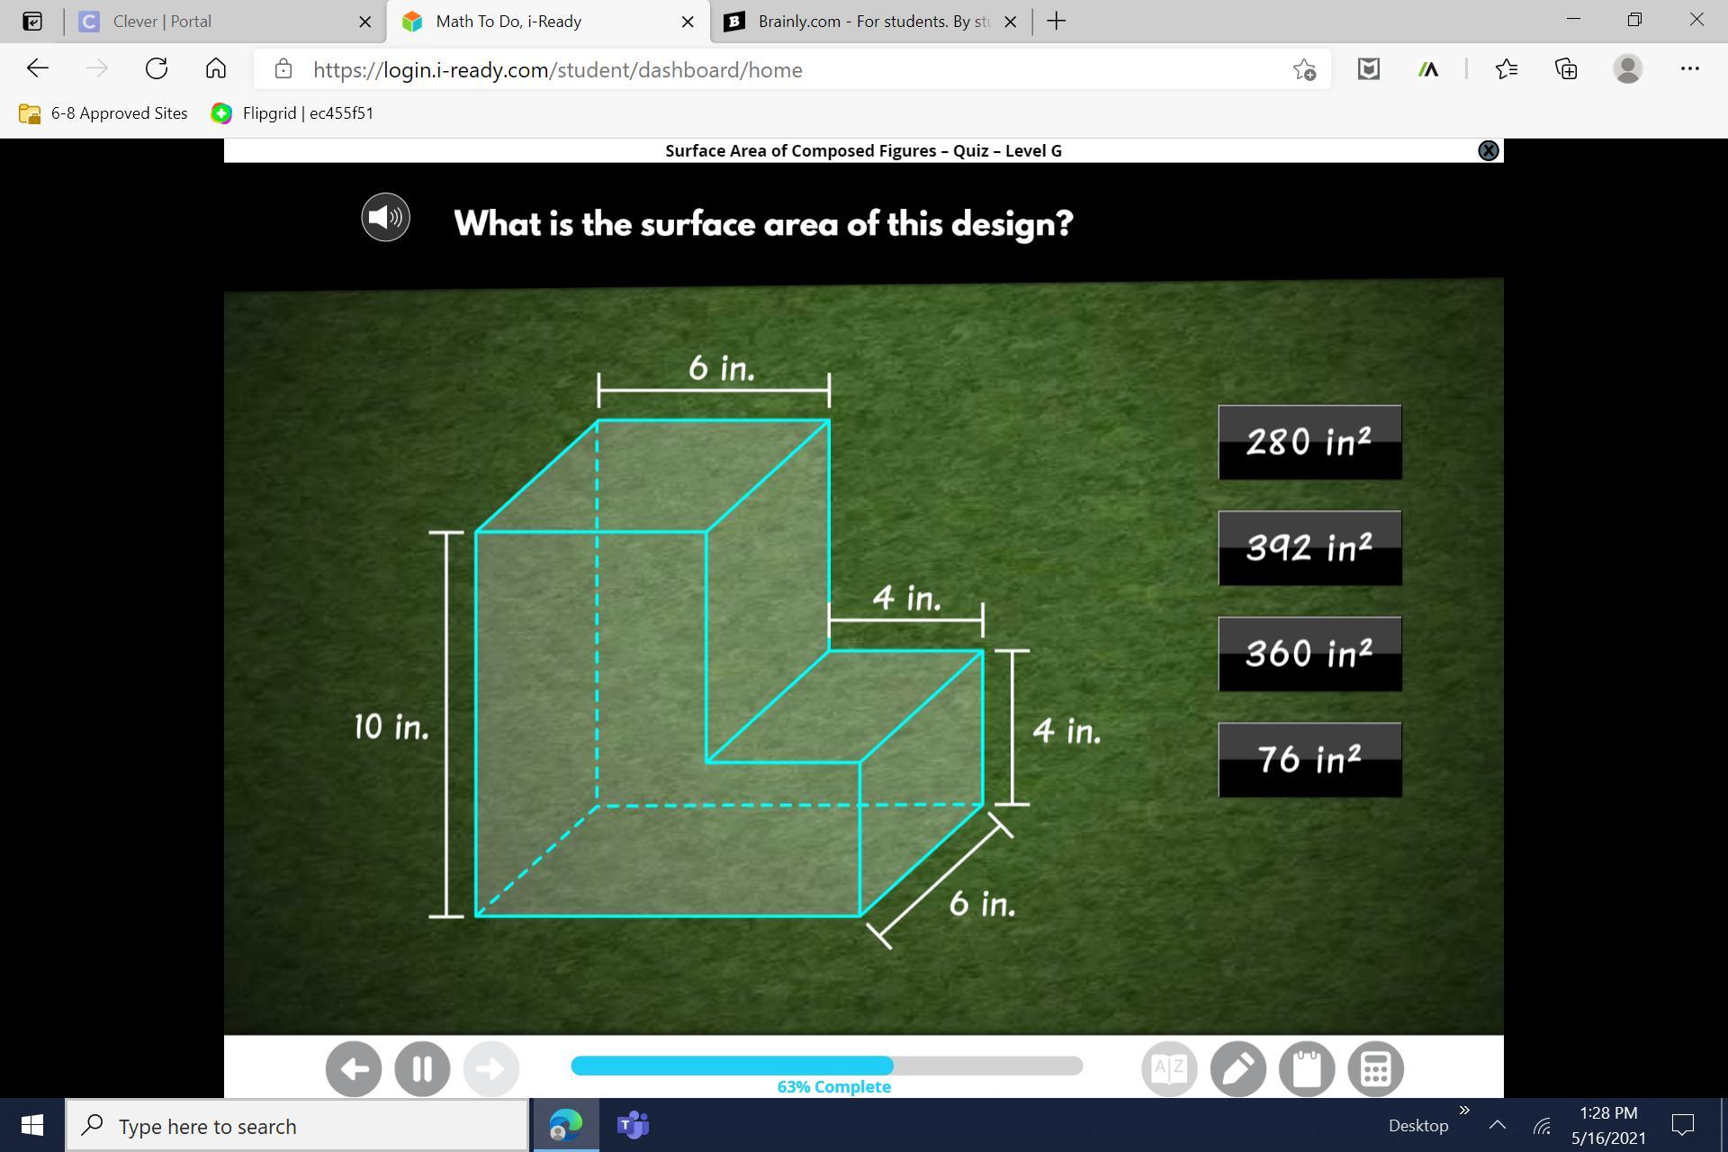Play the question audio with the speaker icon
The width and height of the screenshot is (1728, 1152).
[x=385, y=218]
